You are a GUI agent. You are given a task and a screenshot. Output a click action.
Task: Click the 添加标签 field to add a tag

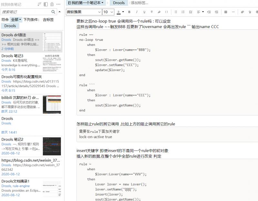tap(140, 3)
